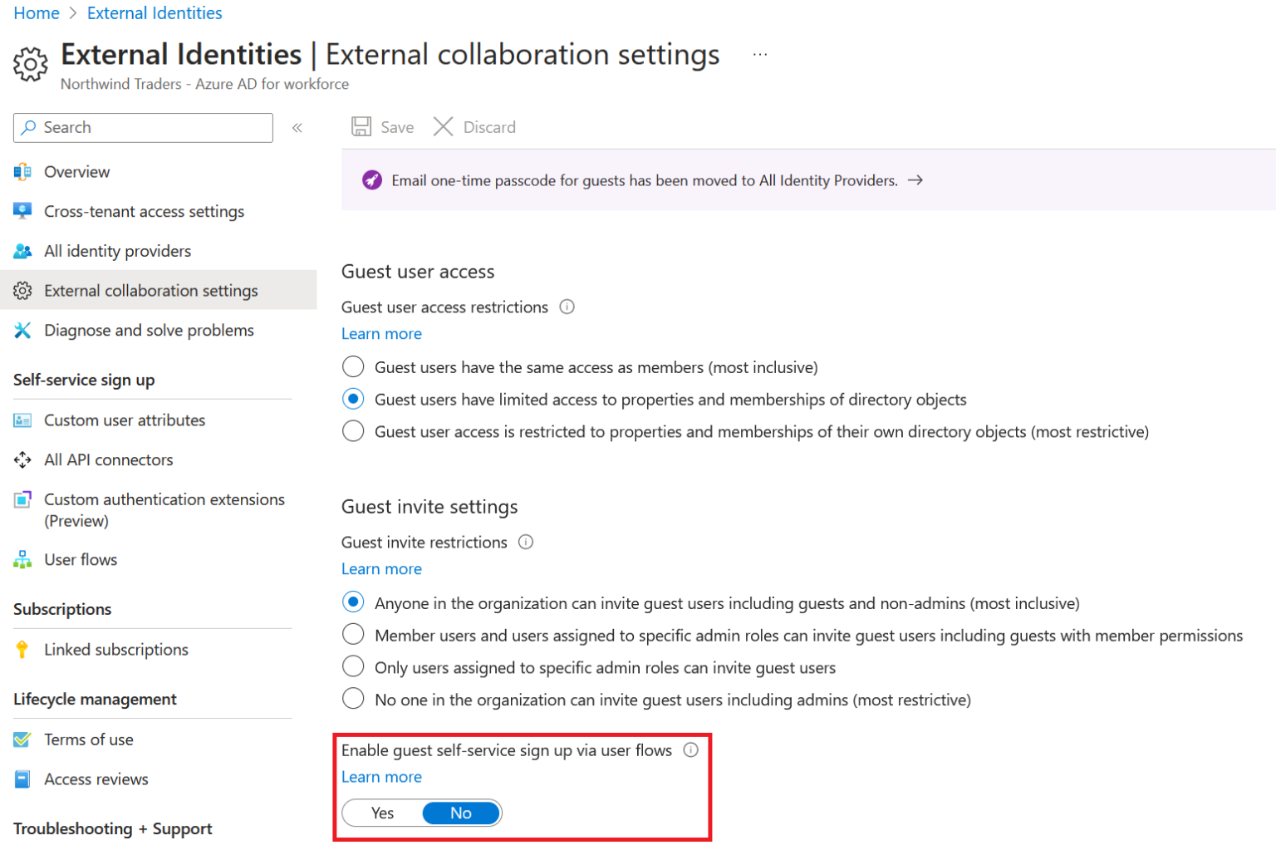Screen dimensions: 1276x845
Task: Toggle guest self-service sign up to Yes
Action: coord(382,813)
